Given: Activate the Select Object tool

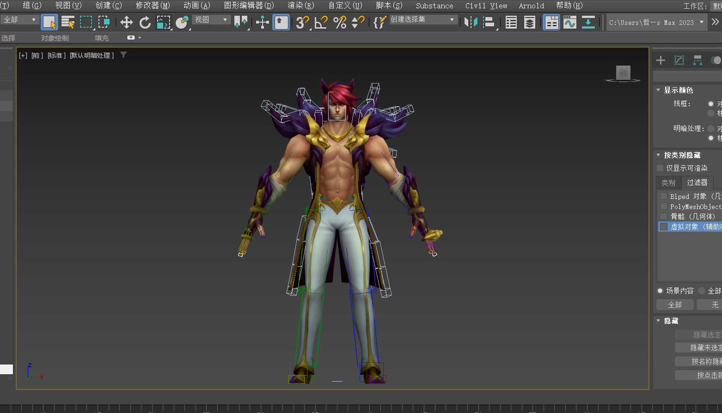Looking at the screenshot, I should click(x=49, y=22).
